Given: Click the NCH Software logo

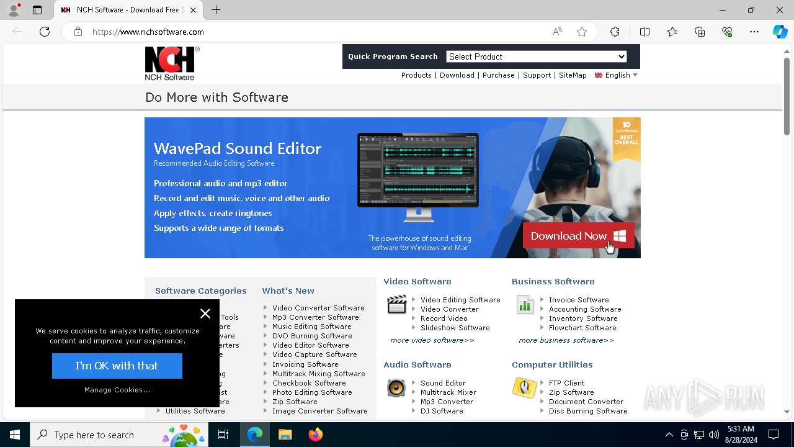Looking at the screenshot, I should 172,63.
